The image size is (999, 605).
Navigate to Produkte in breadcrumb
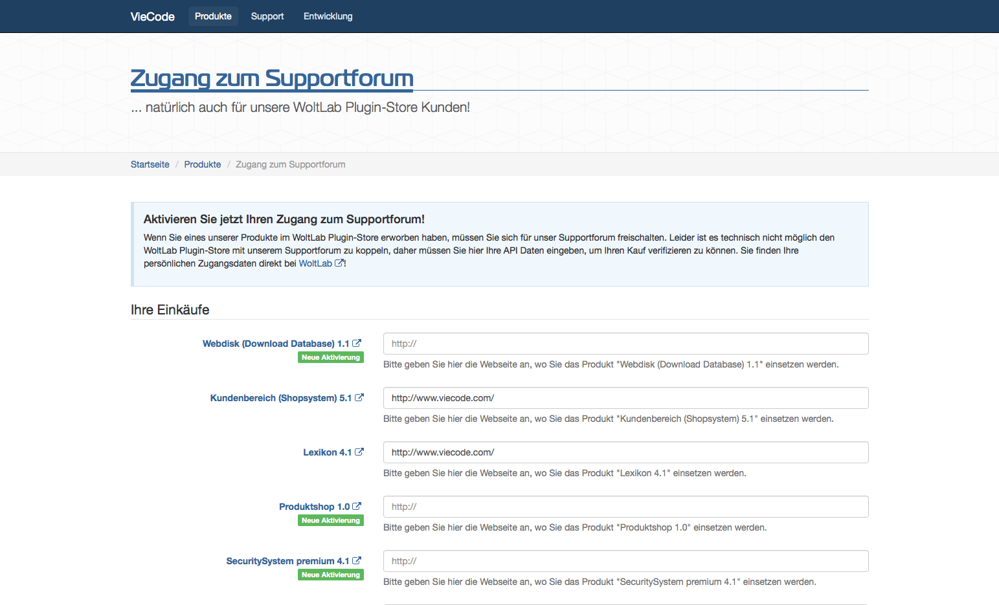pyautogui.click(x=202, y=164)
